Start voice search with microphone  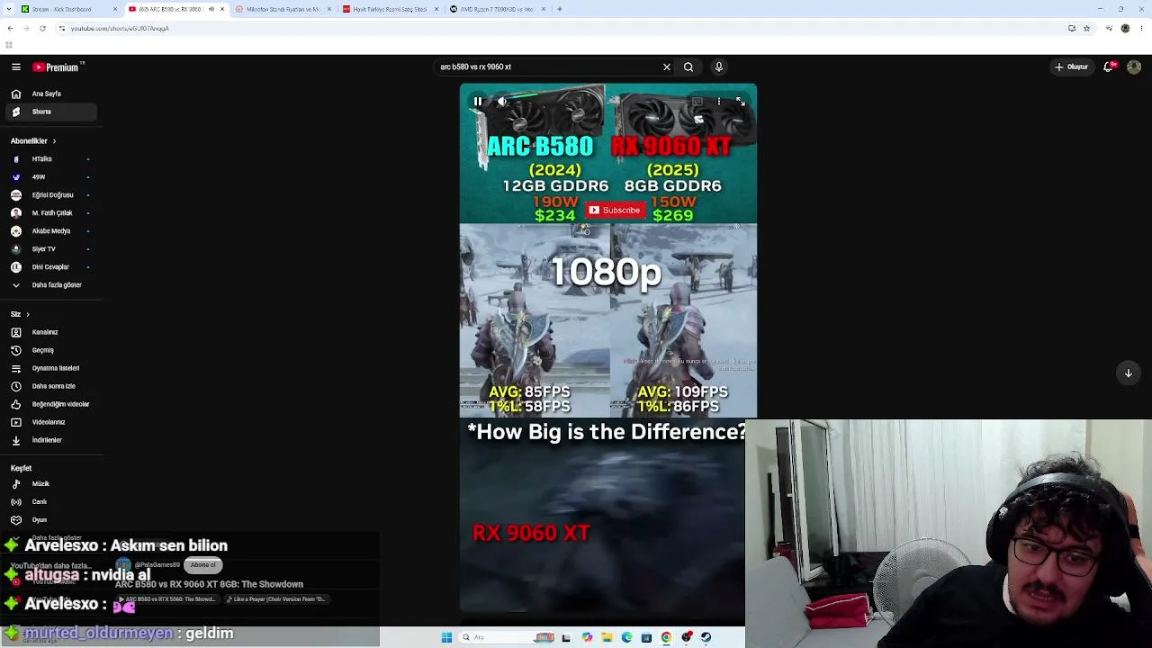coord(718,67)
